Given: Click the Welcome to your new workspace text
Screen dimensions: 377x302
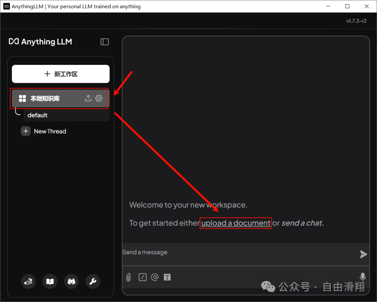Looking at the screenshot, I should [x=188, y=205].
